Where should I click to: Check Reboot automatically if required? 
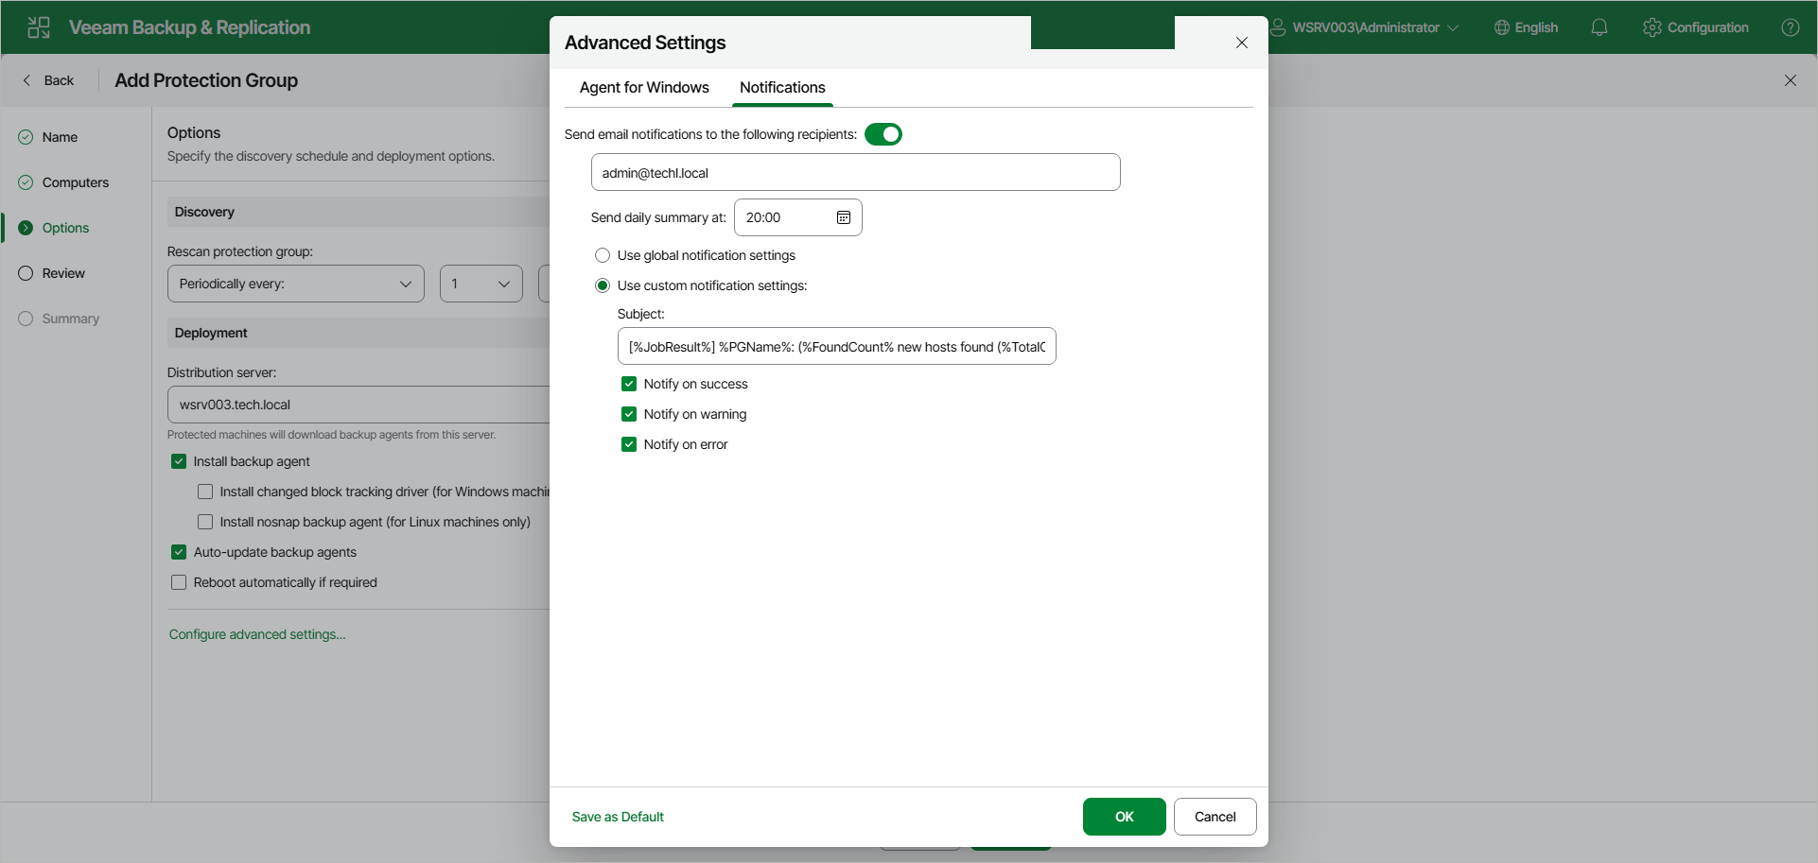[179, 582]
